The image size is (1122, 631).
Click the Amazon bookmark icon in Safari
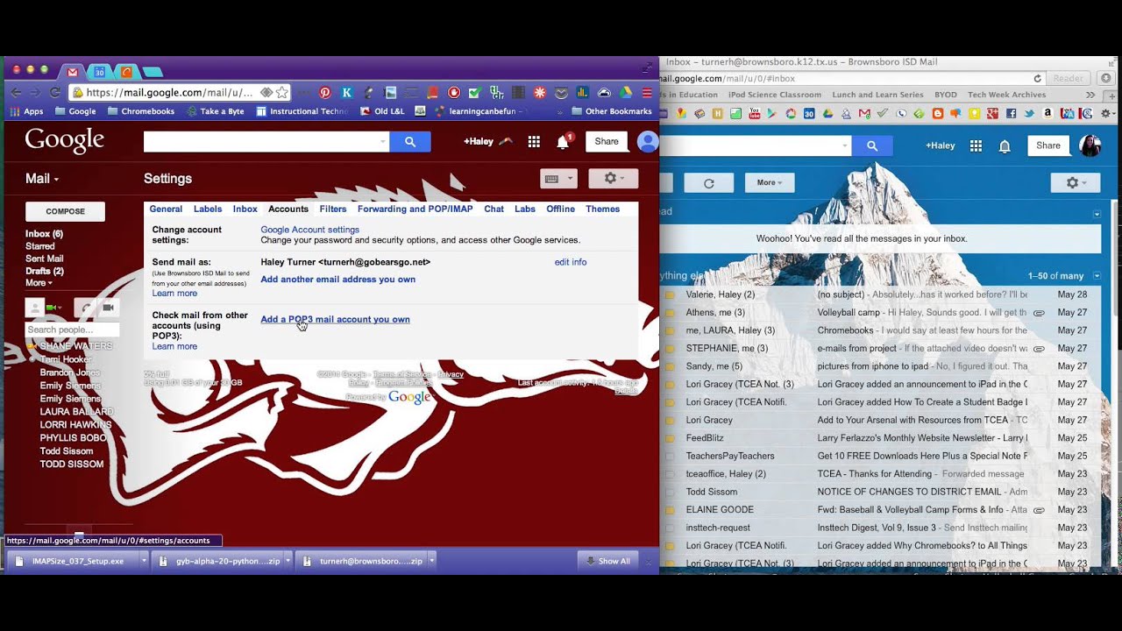click(1047, 113)
